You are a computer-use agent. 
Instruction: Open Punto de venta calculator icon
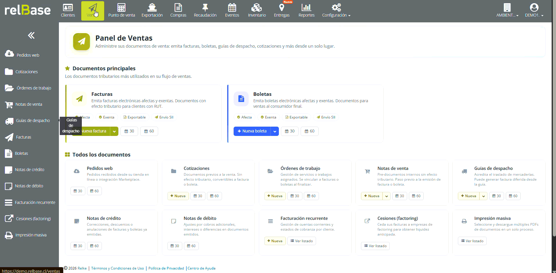(121, 7)
